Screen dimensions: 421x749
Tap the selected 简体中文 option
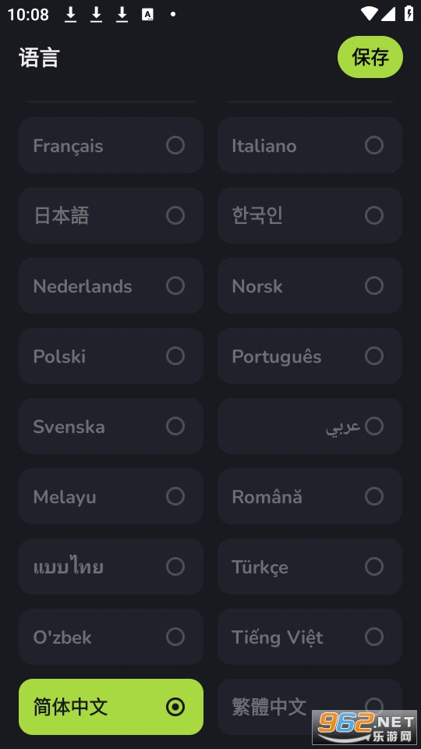[111, 707]
